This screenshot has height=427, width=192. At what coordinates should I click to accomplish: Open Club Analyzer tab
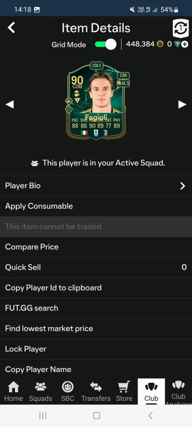[x=179, y=392]
